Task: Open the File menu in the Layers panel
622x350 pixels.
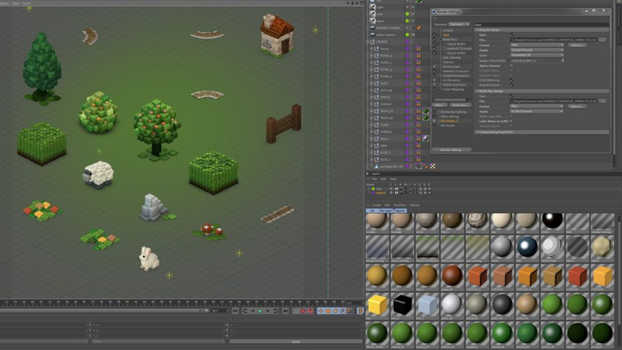Action: (374, 179)
